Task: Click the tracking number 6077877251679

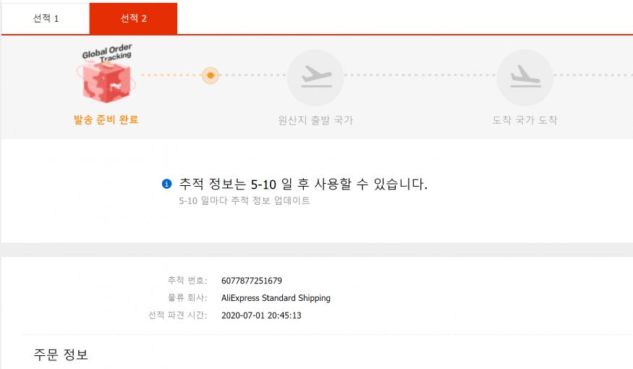Action: point(252,281)
